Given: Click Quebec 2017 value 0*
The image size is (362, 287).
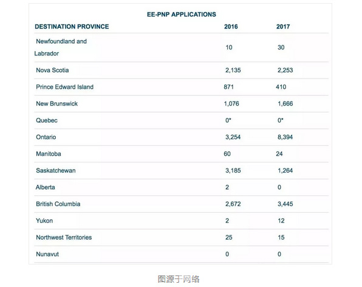Looking at the screenshot, I should [281, 120].
